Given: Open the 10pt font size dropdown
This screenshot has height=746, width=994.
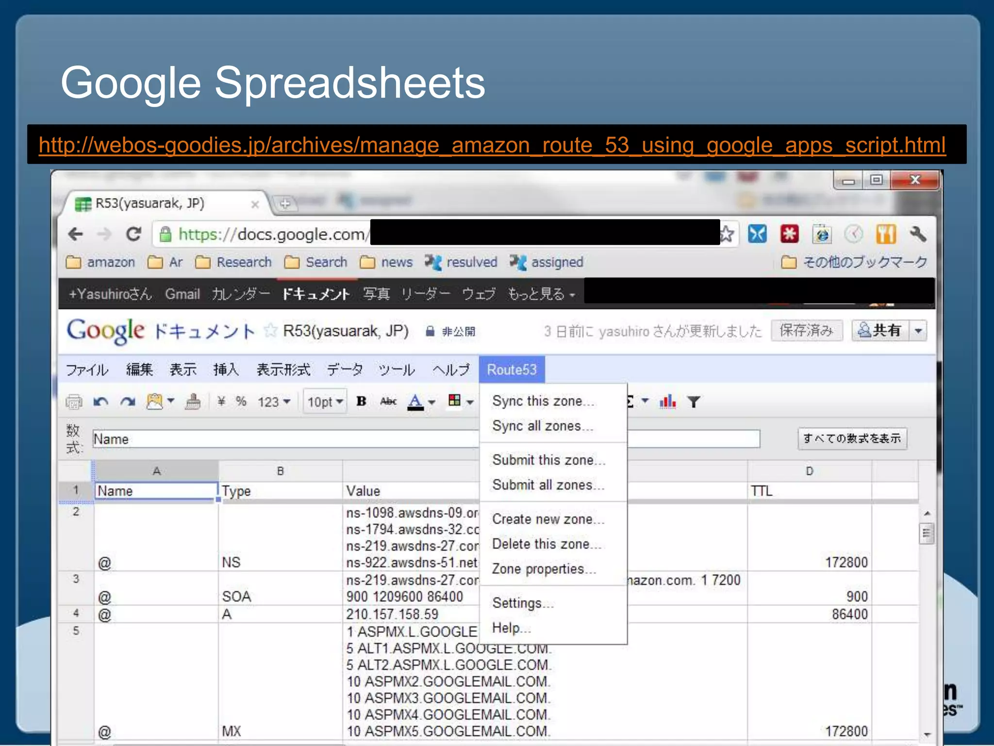Looking at the screenshot, I should click(x=325, y=402).
